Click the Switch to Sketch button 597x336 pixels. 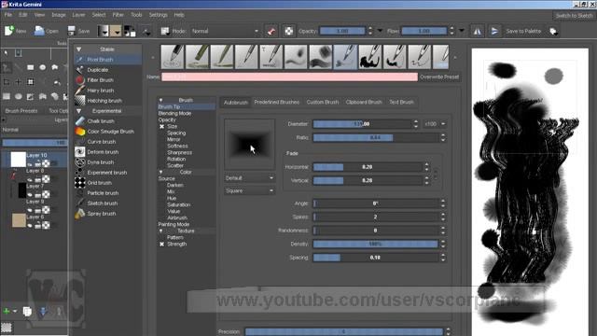point(574,16)
